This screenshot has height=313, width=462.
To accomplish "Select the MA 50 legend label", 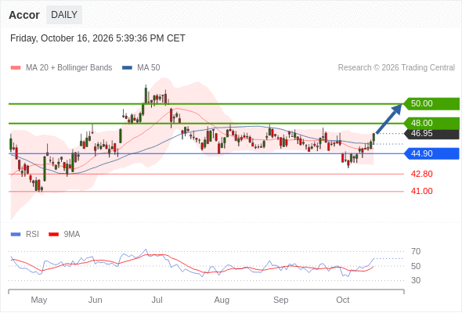I will [x=149, y=68].
